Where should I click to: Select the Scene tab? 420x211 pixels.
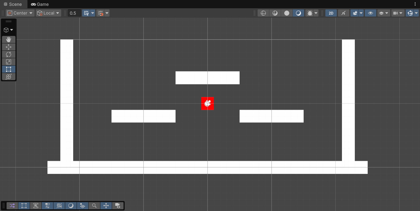(13, 4)
